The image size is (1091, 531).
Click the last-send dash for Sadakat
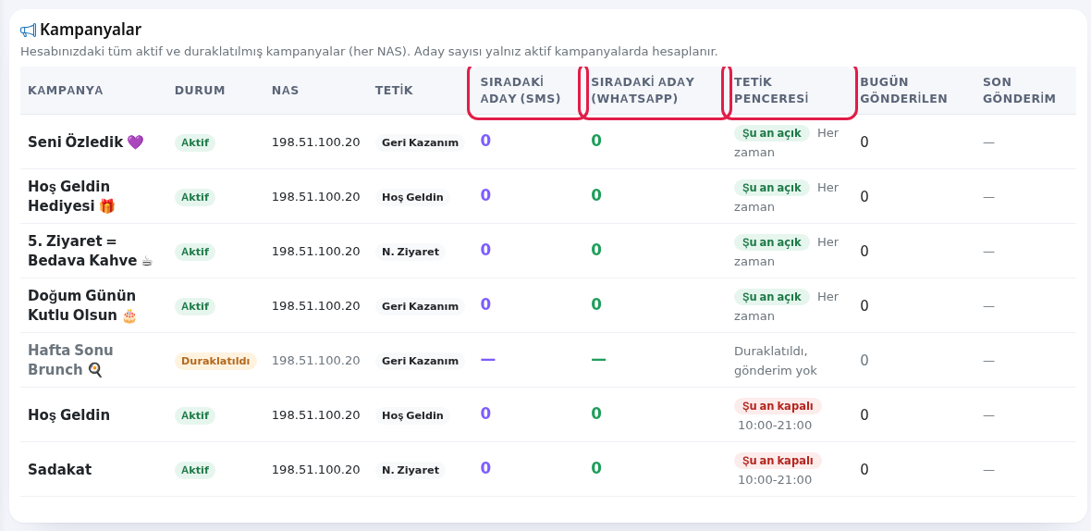[x=988, y=470]
